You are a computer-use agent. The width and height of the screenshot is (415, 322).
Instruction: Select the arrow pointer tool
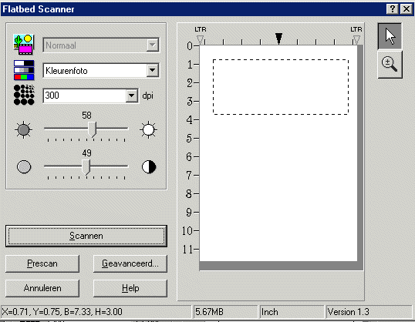pos(390,36)
